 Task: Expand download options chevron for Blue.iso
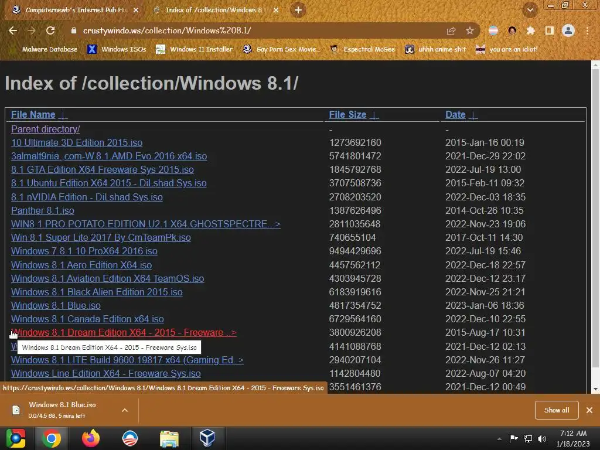(x=125, y=410)
